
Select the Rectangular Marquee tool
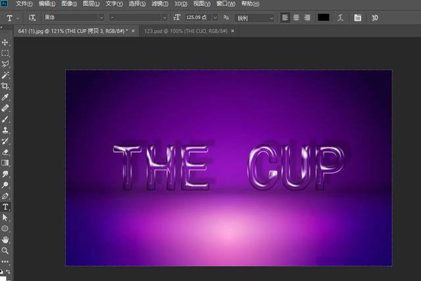(5, 53)
